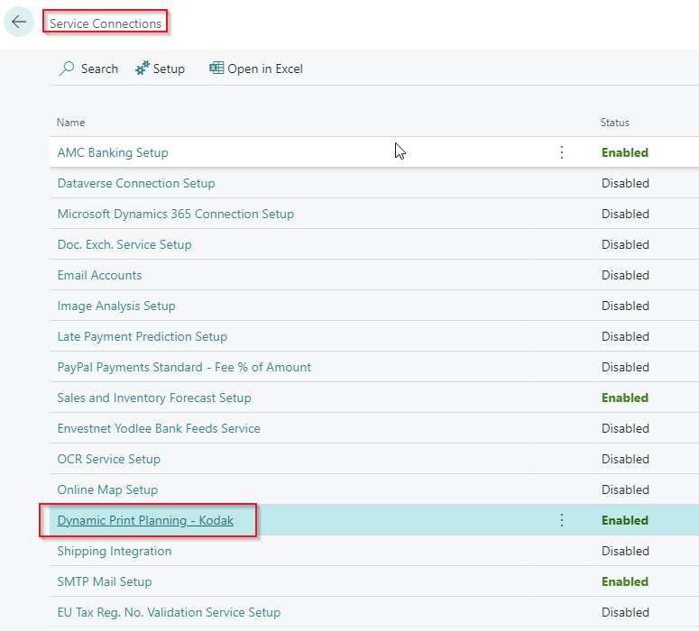Click the Name column header
Screen dimensions: 699x631
pos(70,123)
